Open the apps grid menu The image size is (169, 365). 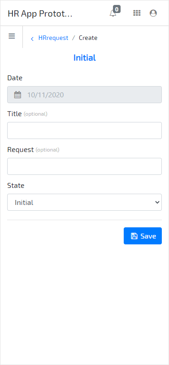coord(137,13)
